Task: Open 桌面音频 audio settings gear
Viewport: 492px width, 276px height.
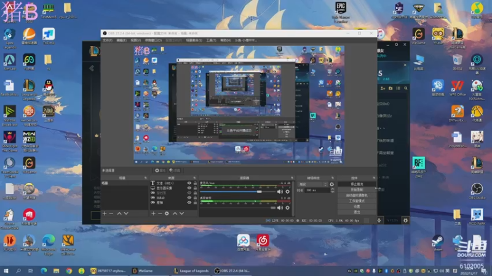Action: (287, 208)
